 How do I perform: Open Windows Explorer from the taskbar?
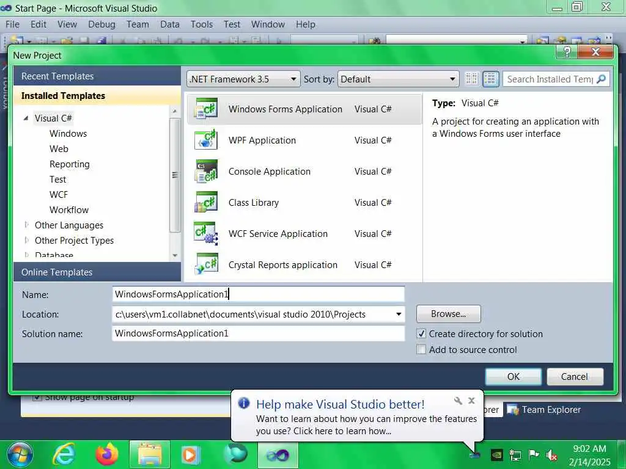coord(150,454)
